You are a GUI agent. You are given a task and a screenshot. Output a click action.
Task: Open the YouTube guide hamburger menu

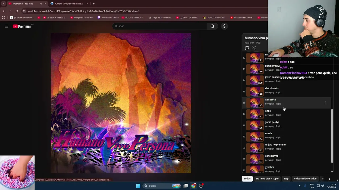point(6,26)
